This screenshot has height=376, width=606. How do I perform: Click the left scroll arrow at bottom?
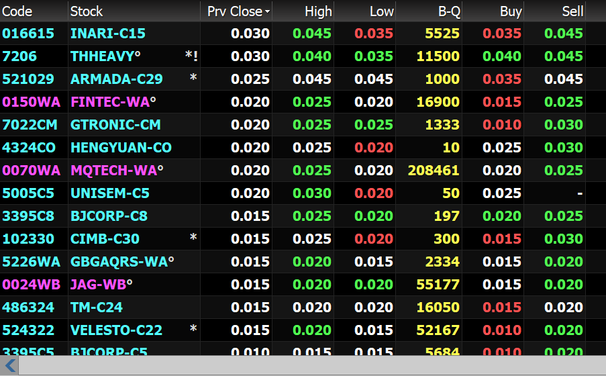[x=10, y=366]
